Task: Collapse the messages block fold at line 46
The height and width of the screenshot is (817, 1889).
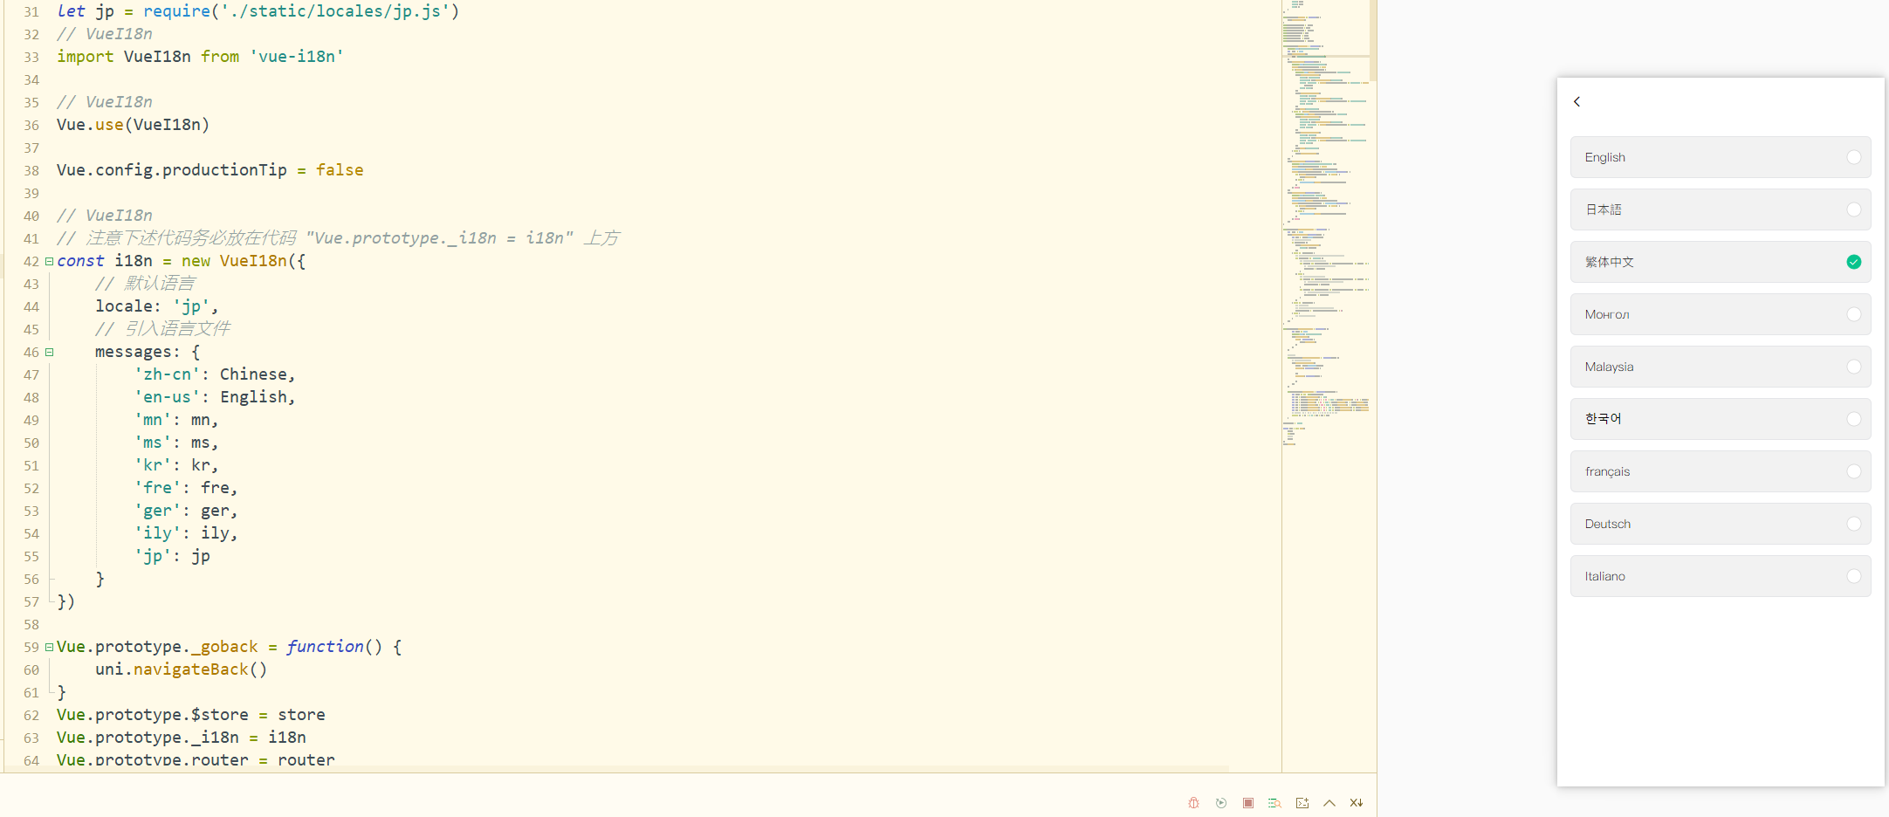Action: point(50,352)
